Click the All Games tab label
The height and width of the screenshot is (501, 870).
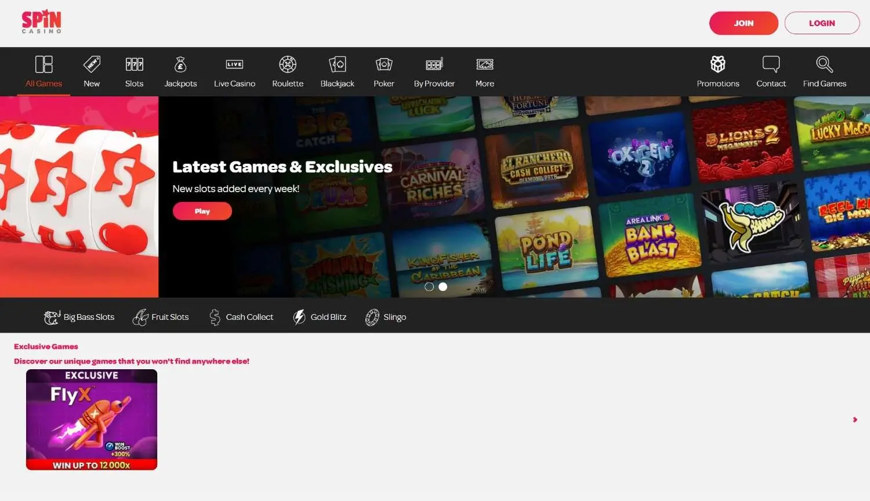[44, 84]
